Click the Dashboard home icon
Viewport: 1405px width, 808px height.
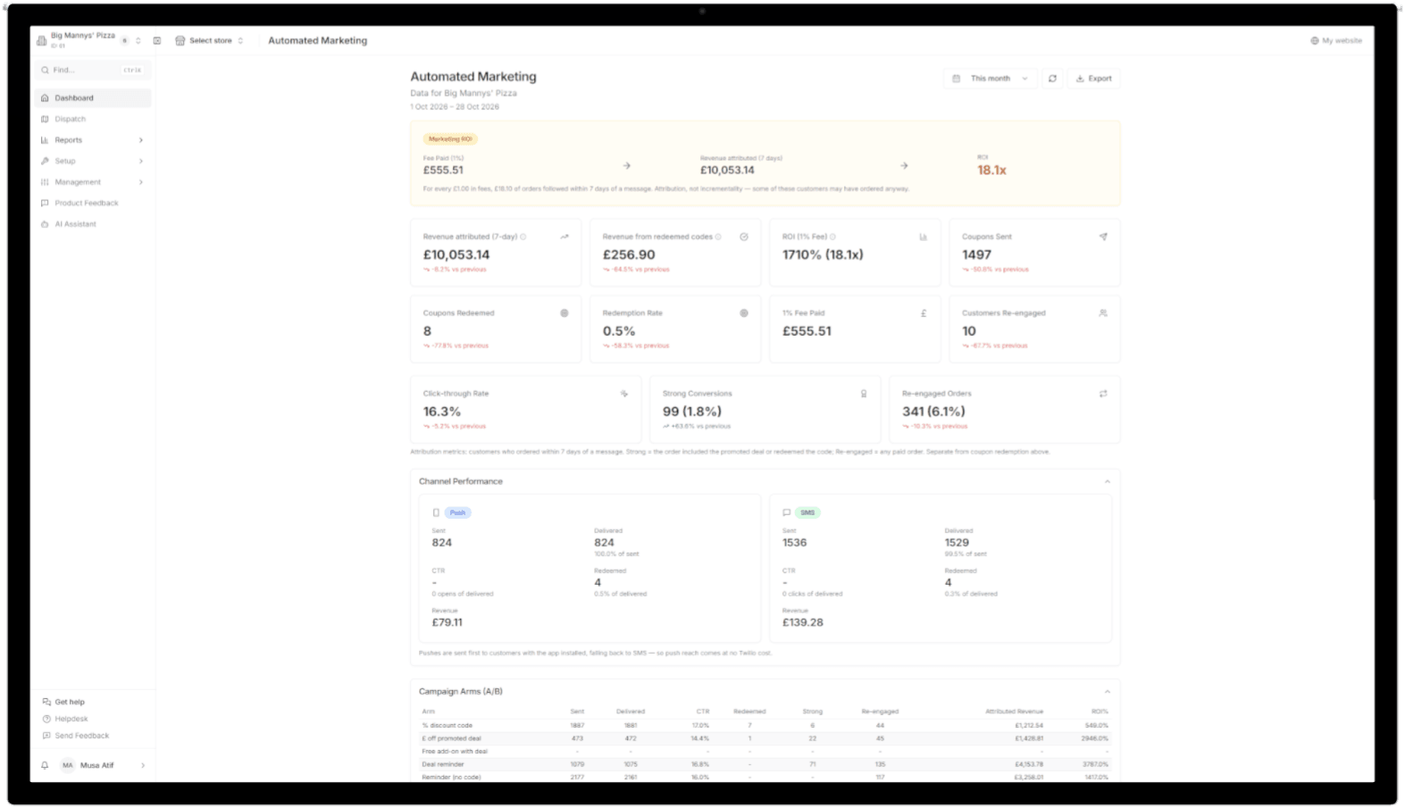[x=45, y=98]
